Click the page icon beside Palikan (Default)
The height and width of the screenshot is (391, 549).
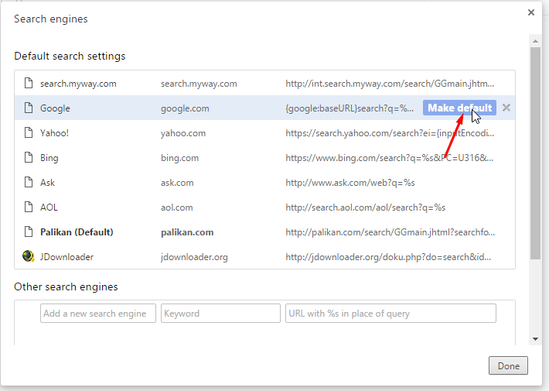tap(29, 232)
